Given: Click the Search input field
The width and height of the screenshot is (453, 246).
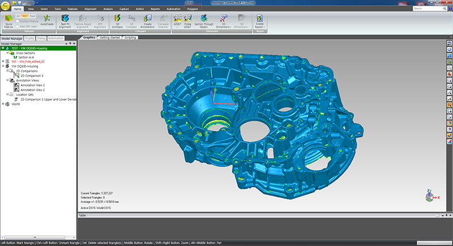Looking at the screenshot, I should tap(426, 9).
